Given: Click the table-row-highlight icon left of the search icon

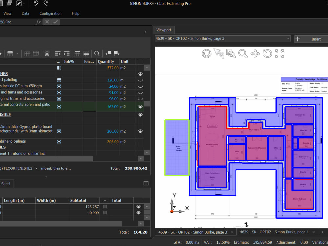Looking at the screenshot, I should pyautogui.click(x=86, y=54).
